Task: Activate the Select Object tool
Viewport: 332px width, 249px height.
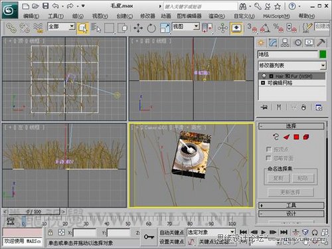Action: click(83, 28)
